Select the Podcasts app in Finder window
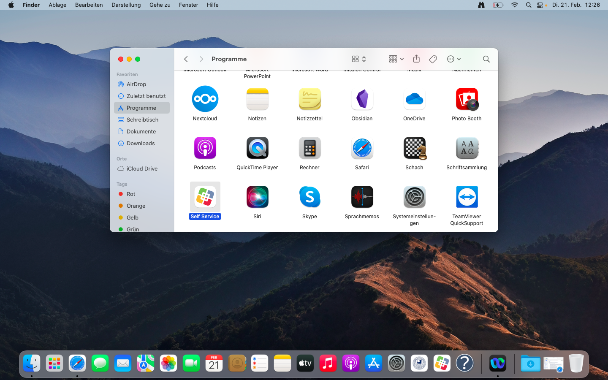 (x=205, y=148)
